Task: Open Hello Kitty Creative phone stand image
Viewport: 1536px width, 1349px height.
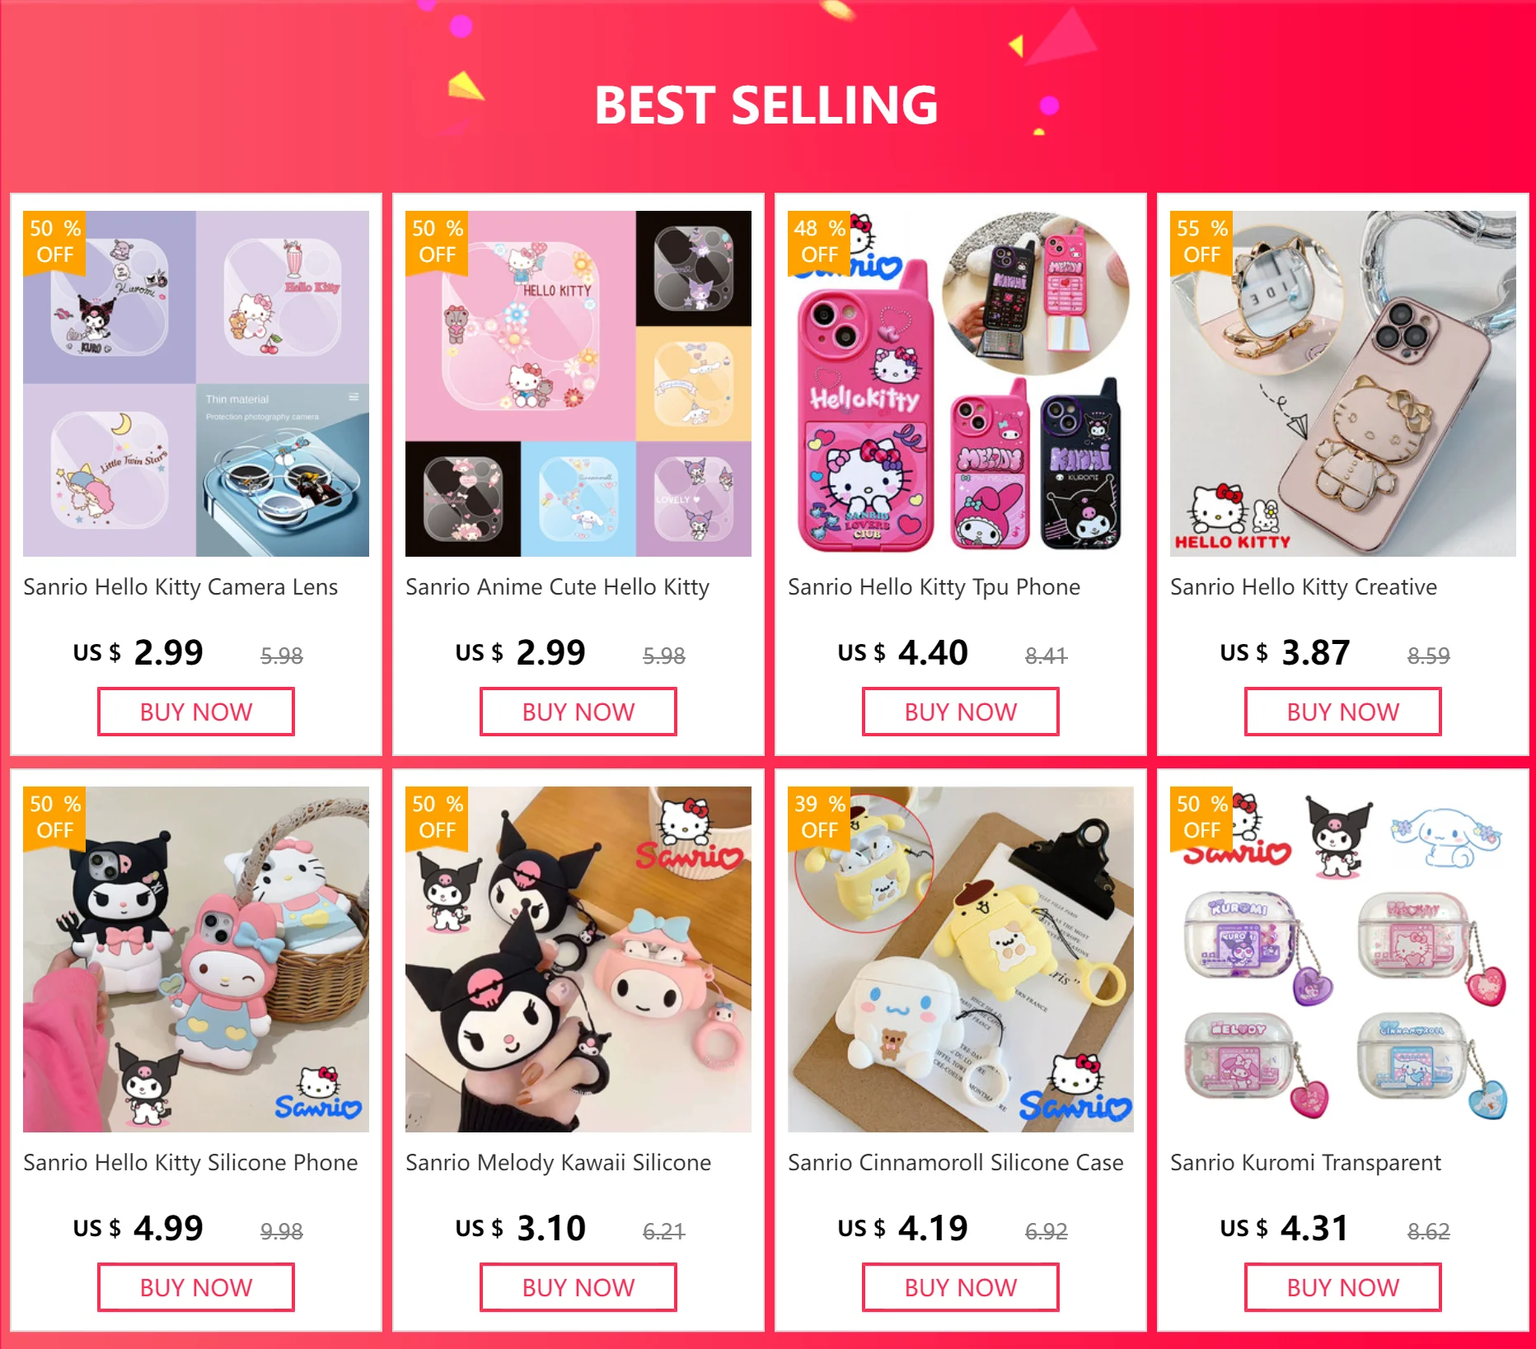Action: pyautogui.click(x=1343, y=384)
